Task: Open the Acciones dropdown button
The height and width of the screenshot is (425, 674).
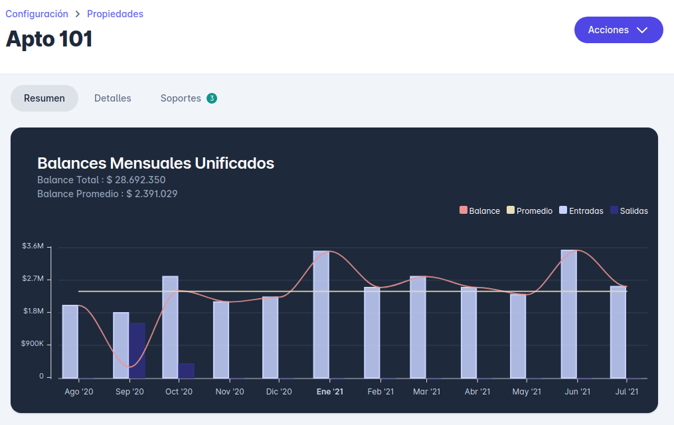Action: click(618, 30)
